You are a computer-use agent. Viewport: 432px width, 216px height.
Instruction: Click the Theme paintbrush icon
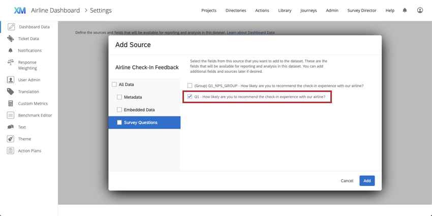(x=11, y=139)
